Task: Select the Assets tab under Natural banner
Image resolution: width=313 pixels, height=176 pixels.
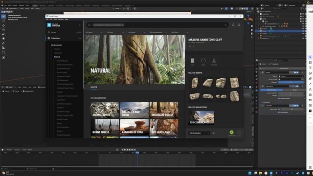Action: (93, 87)
